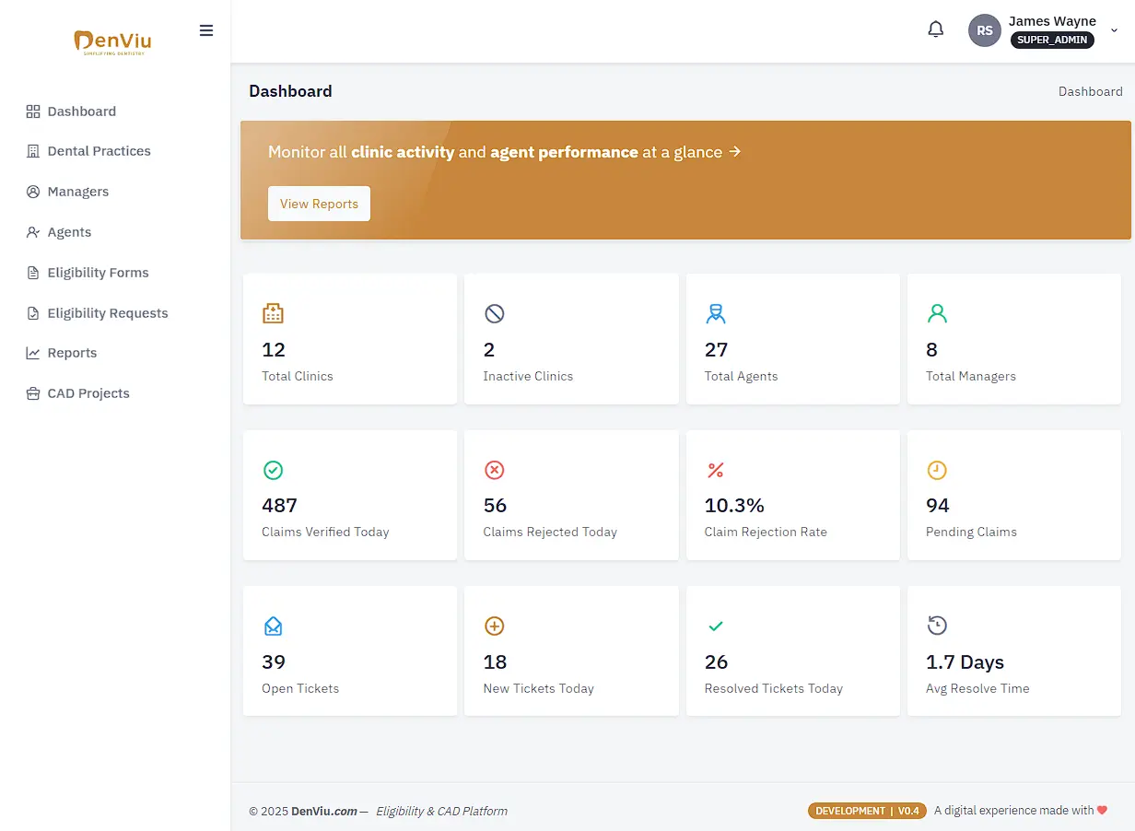Click the Pending Claims clock icon

click(937, 470)
